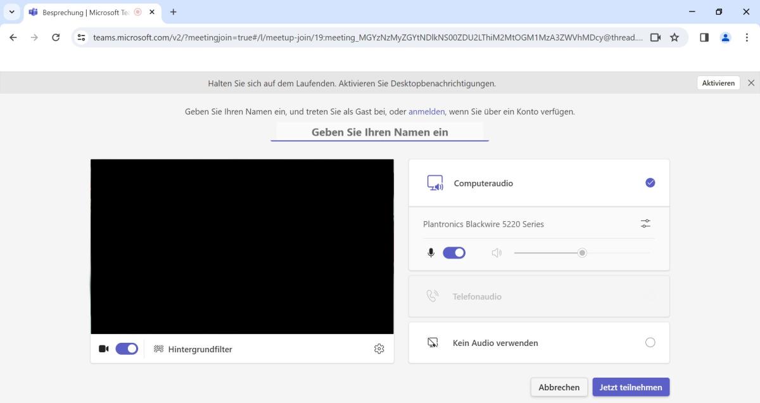
Task: Open the tab search chevron
Action: [11, 12]
